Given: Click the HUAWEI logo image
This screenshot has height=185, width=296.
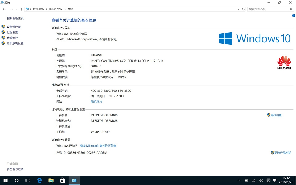Looking at the screenshot, I should 284,63.
